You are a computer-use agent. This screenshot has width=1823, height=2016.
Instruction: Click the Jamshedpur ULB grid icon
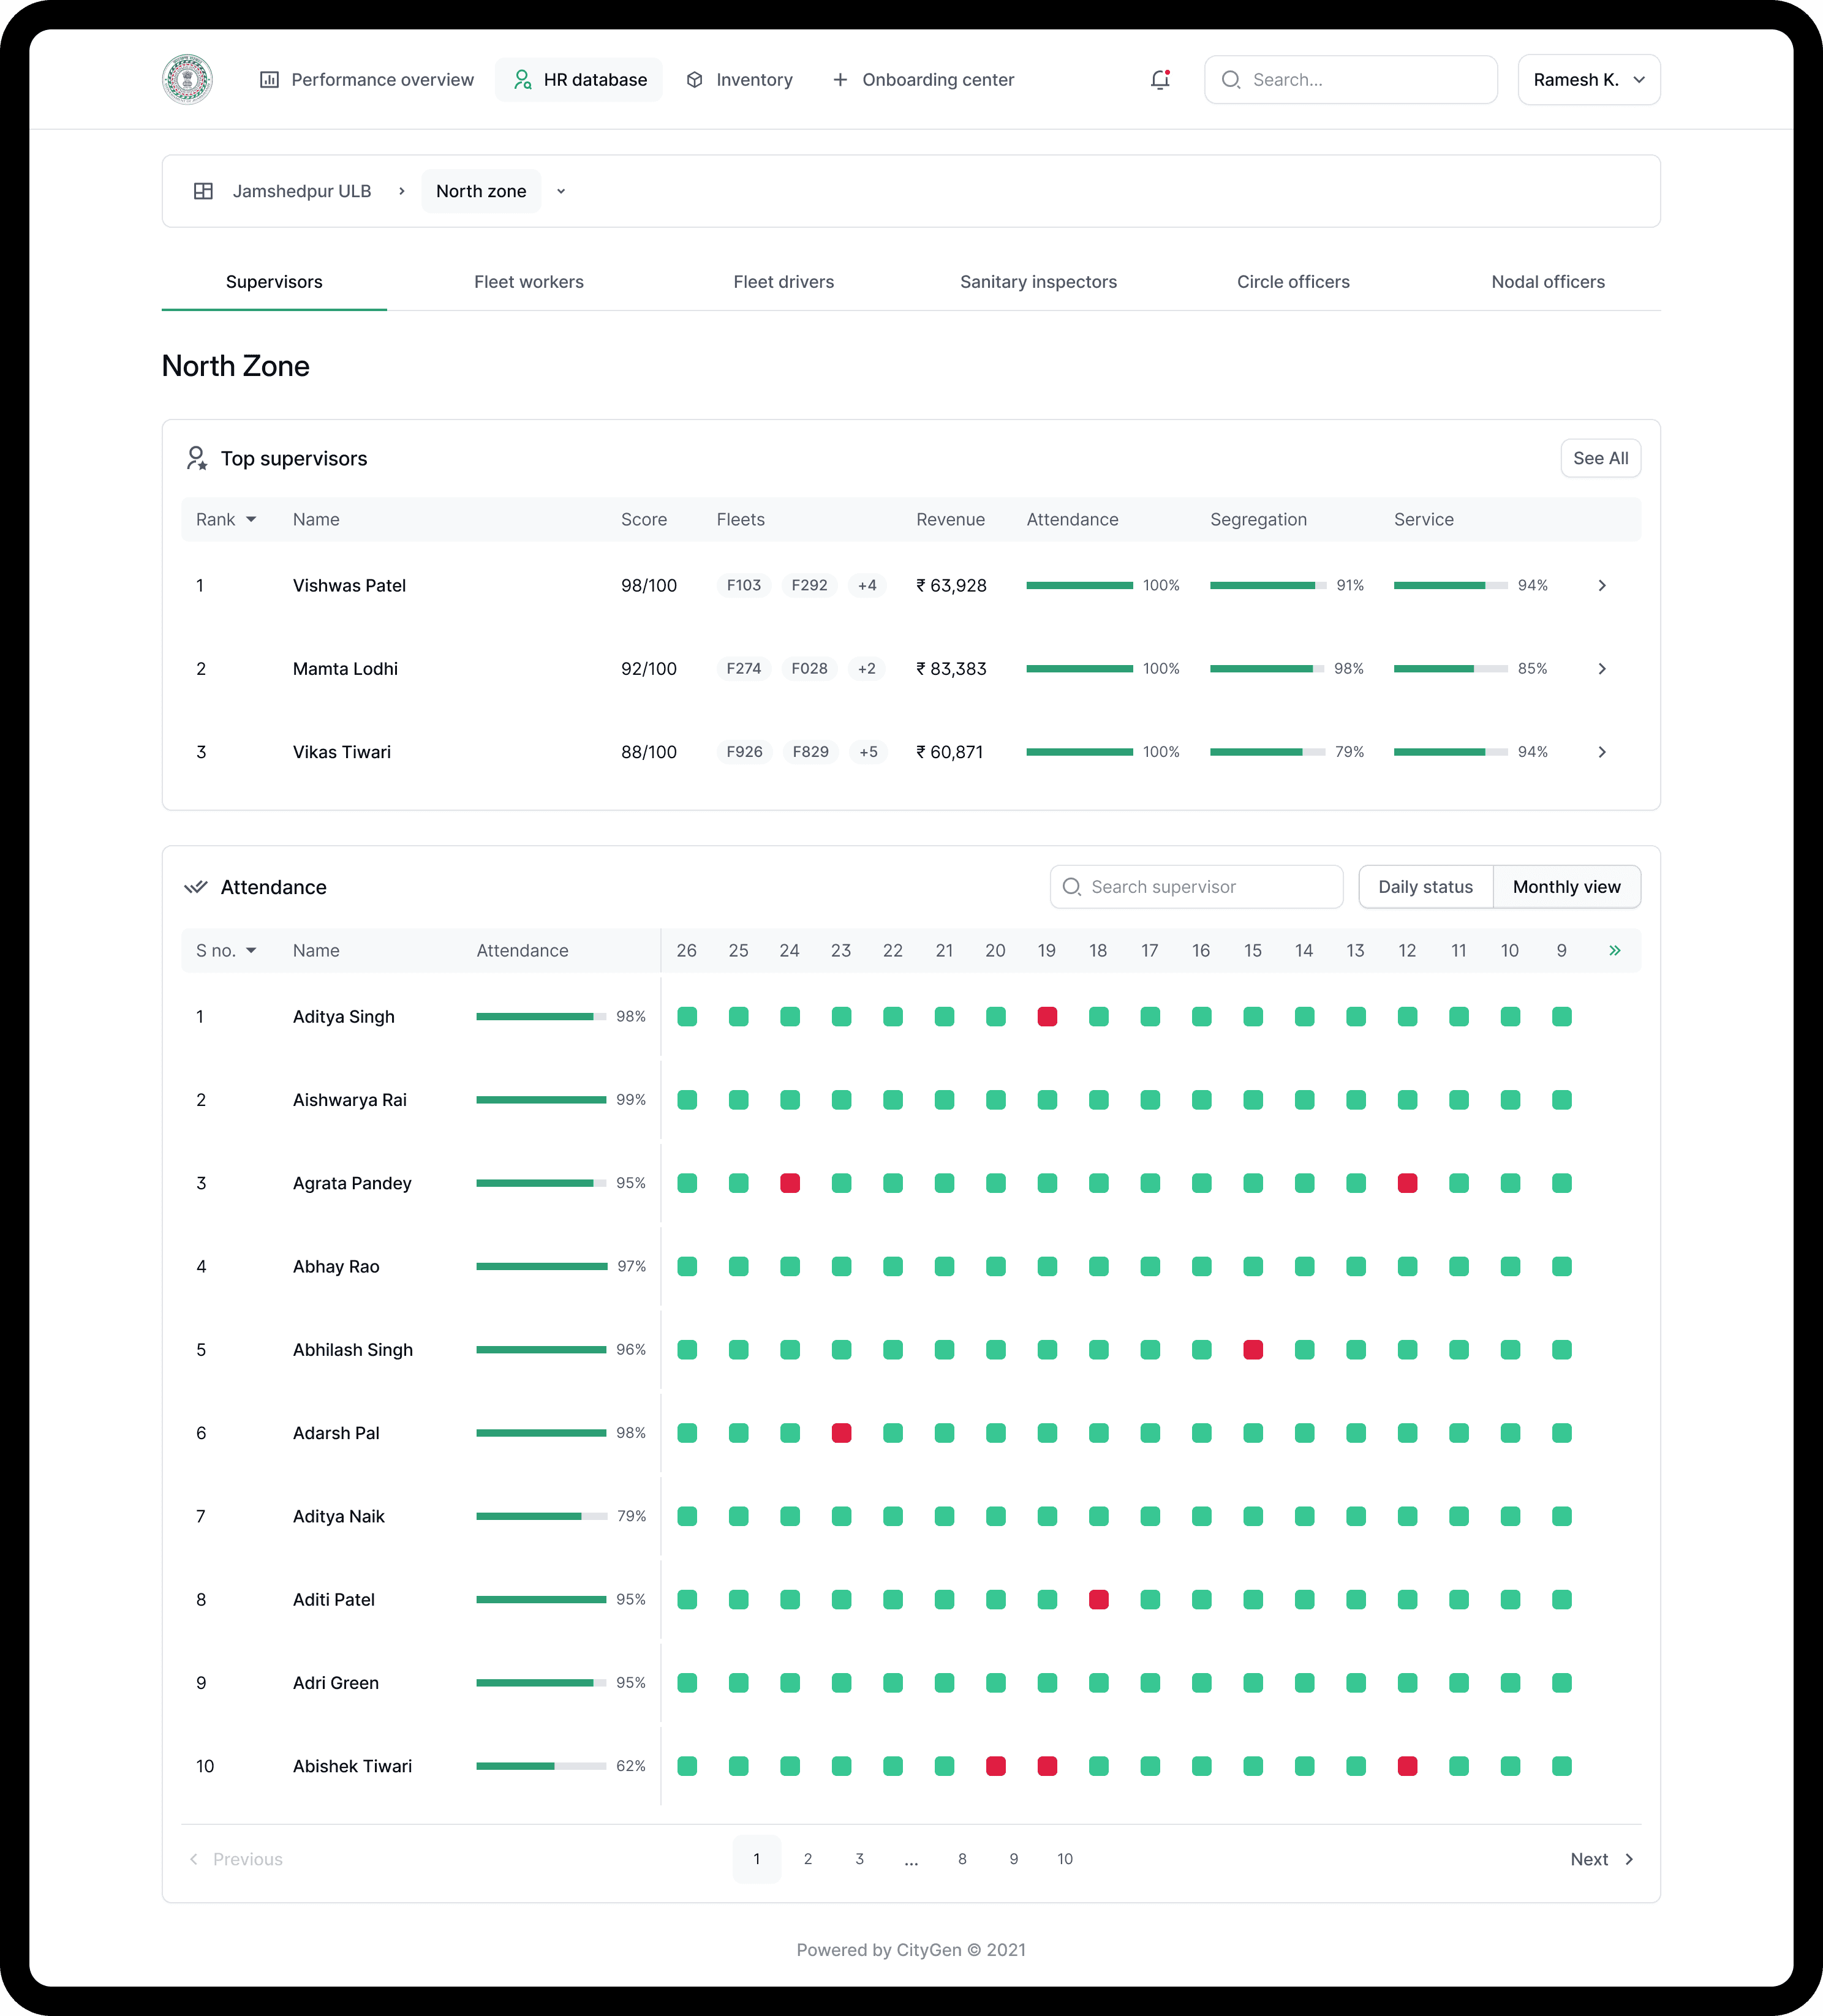pyautogui.click(x=203, y=191)
